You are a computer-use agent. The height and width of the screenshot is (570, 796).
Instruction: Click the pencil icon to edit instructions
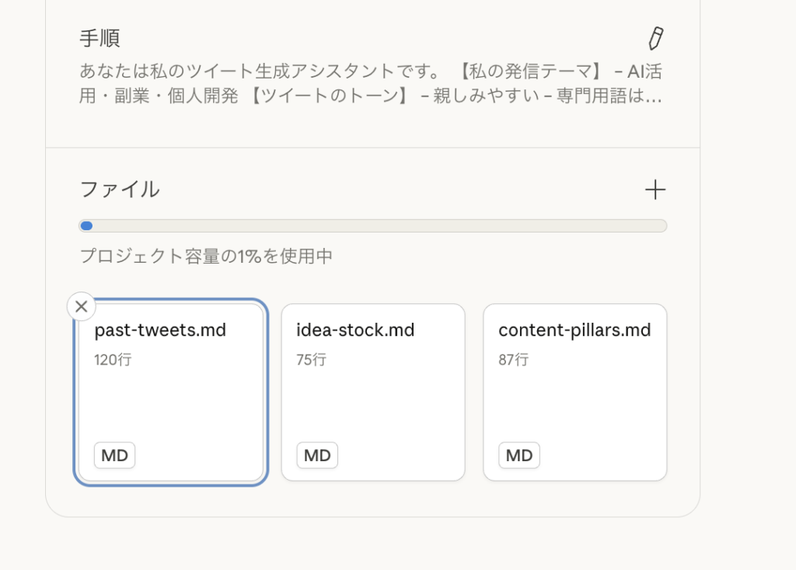pos(656,37)
